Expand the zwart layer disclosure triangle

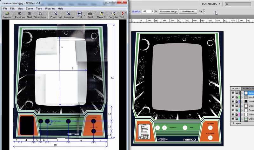[x=242, y=101]
